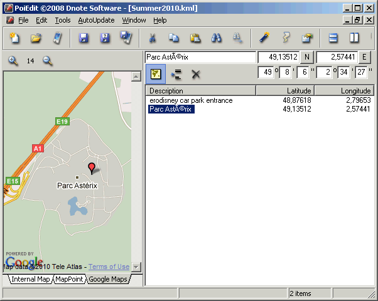This screenshot has width=378, height=301.
Task: Select the Parc Astérix list row
Action: pos(259,109)
